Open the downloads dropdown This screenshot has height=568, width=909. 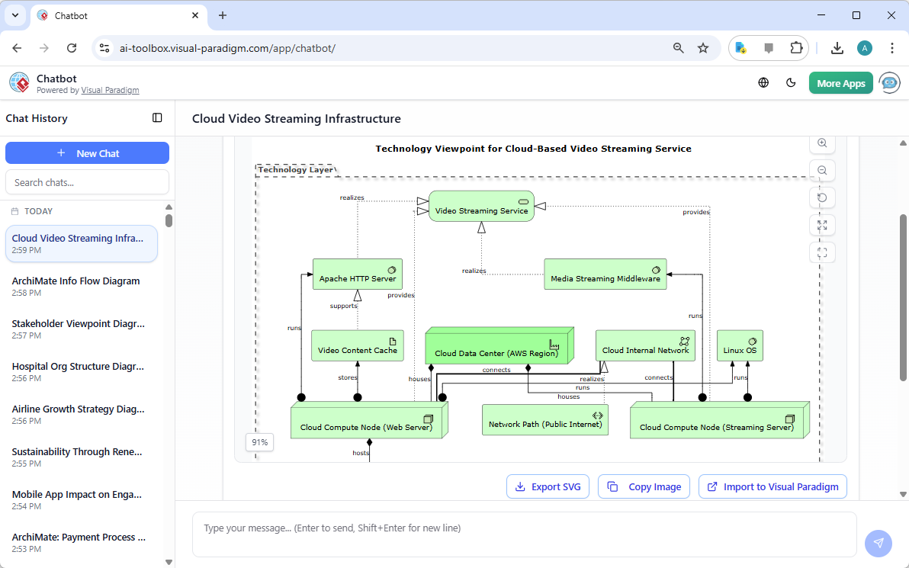click(x=837, y=47)
